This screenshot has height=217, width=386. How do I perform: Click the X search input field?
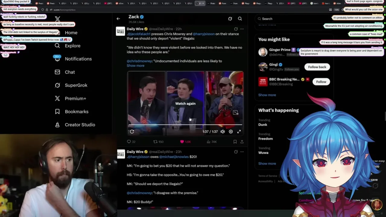pyautogui.click(x=293, y=19)
